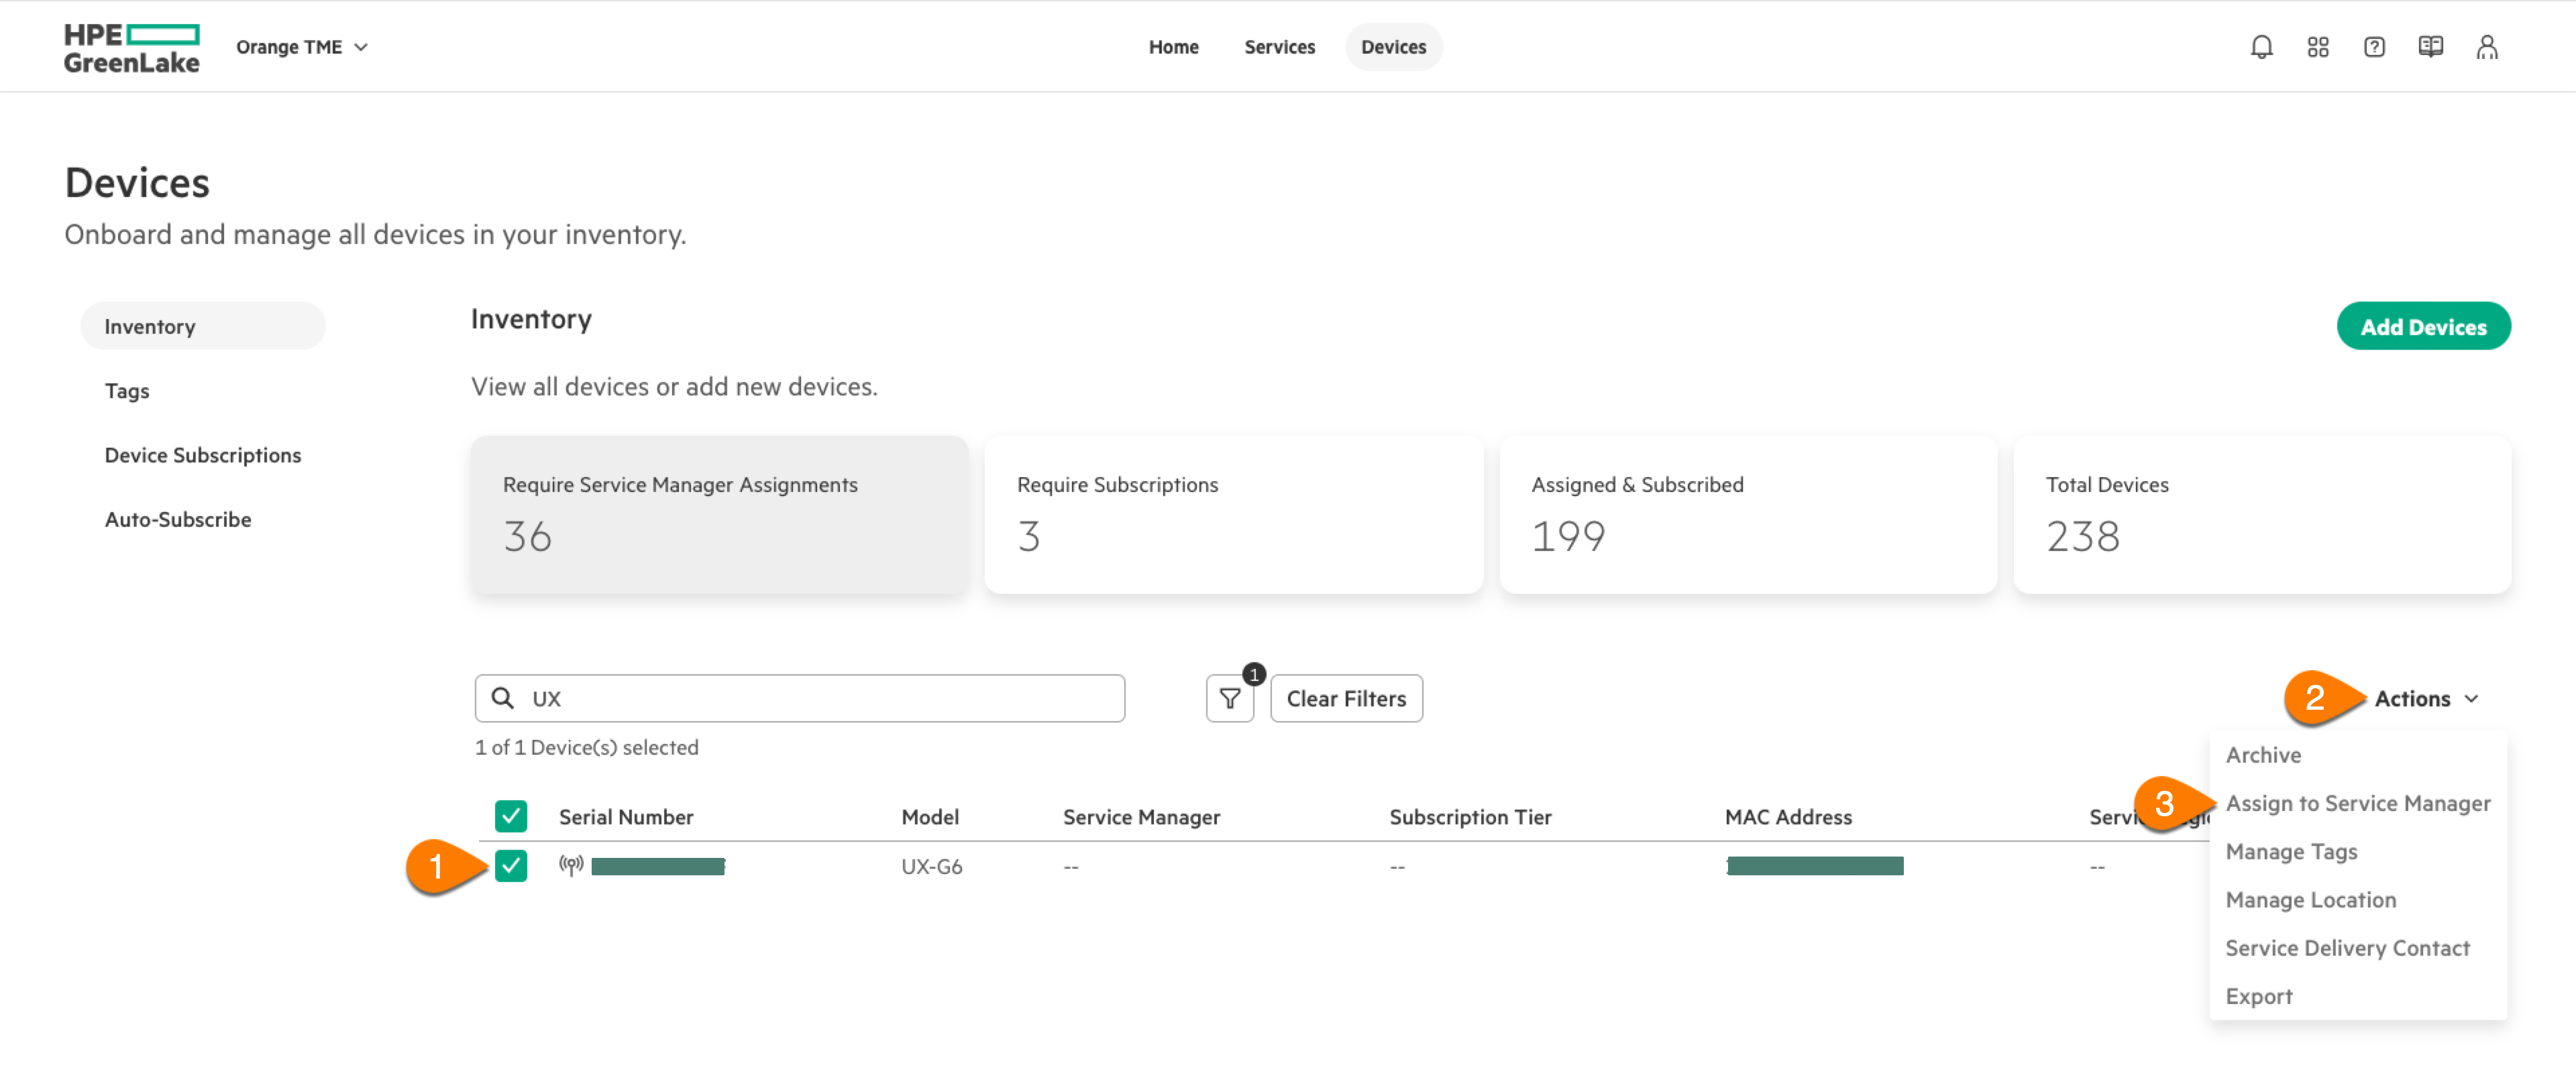Open the notifications bell icon
This screenshot has height=1067, width=2576.
coord(2261,47)
